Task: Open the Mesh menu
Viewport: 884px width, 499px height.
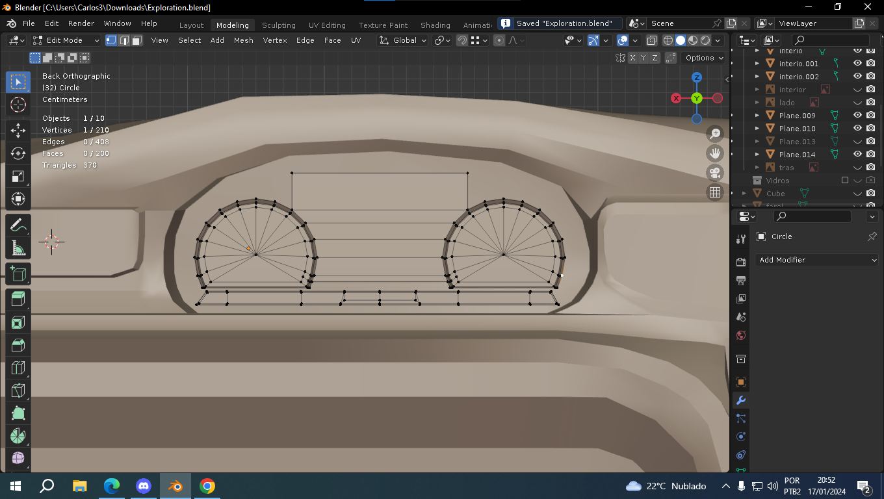Action: click(x=244, y=40)
